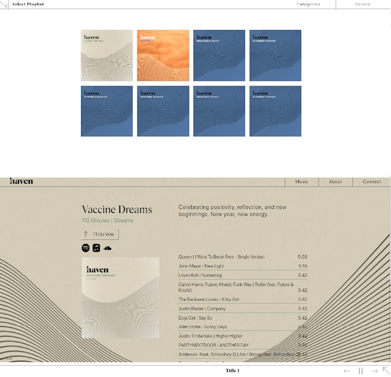Image resolution: width=391 pixels, height=377 pixels.
Task: Click the Title 1 slide label
Action: pyautogui.click(x=232, y=371)
